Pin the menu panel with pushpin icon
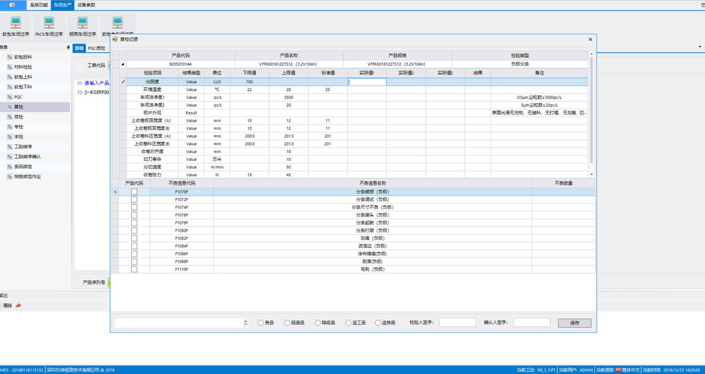This screenshot has height=374, width=705. tap(68, 47)
